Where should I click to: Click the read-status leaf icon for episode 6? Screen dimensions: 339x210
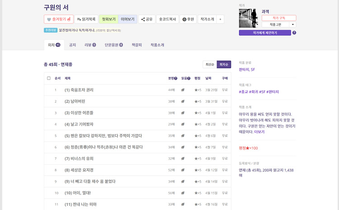(x=183, y=147)
